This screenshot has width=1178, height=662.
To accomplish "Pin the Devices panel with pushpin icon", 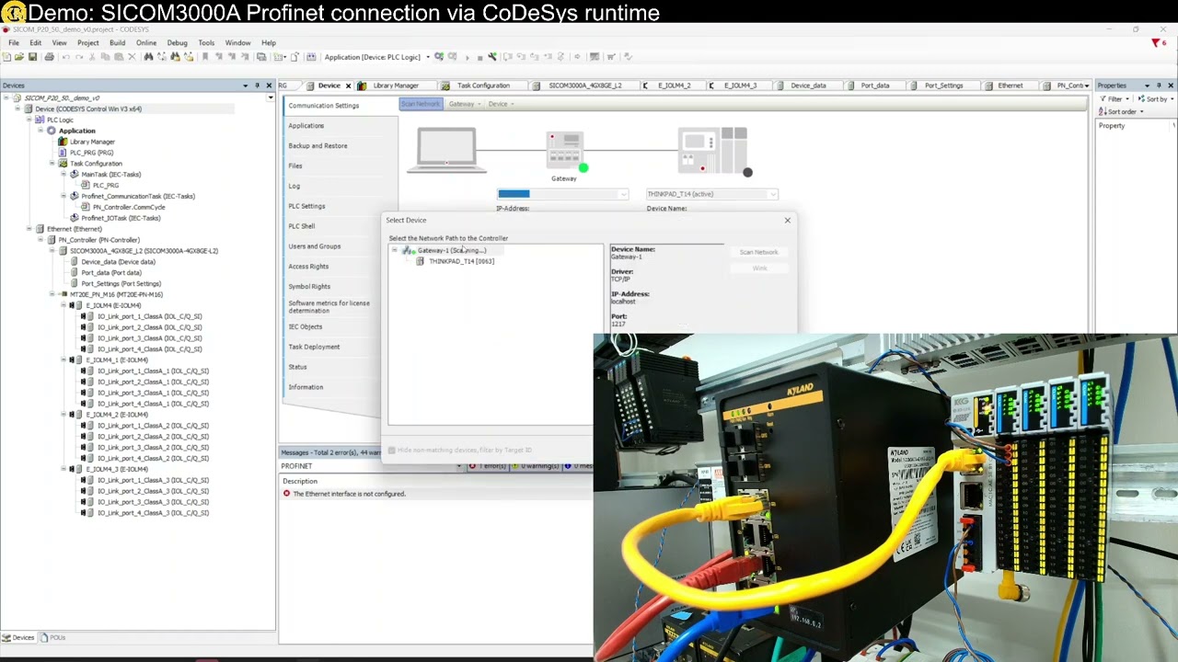I will click(x=257, y=86).
